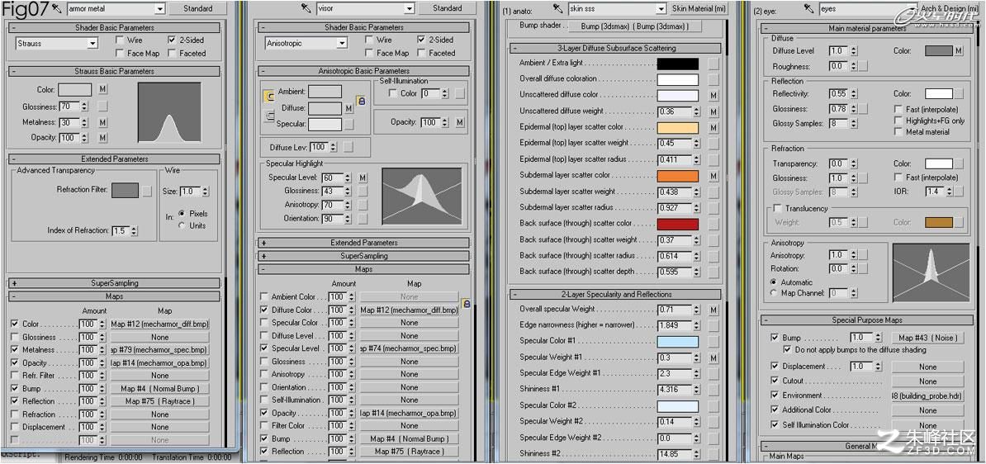Toggle the Ambient-Diffuse color lock icon
This screenshot has width=986, height=464.
[x=269, y=97]
